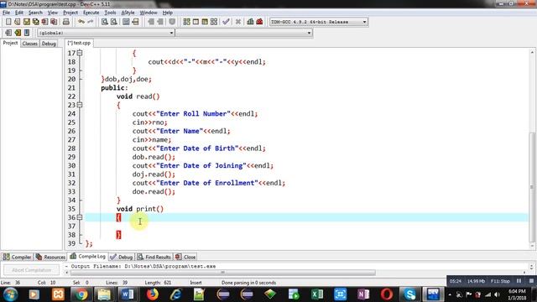
Task: Open the Search menu
Action: [35, 13]
